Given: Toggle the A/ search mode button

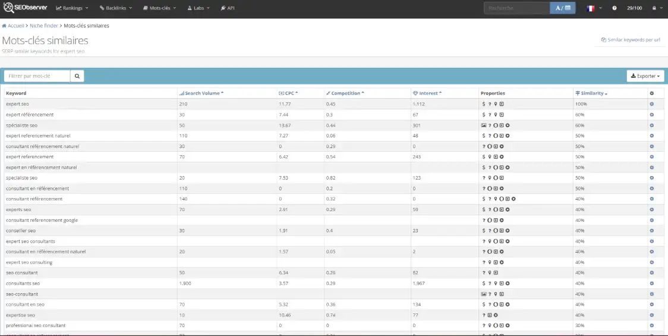Looking at the screenshot, I should point(563,8).
